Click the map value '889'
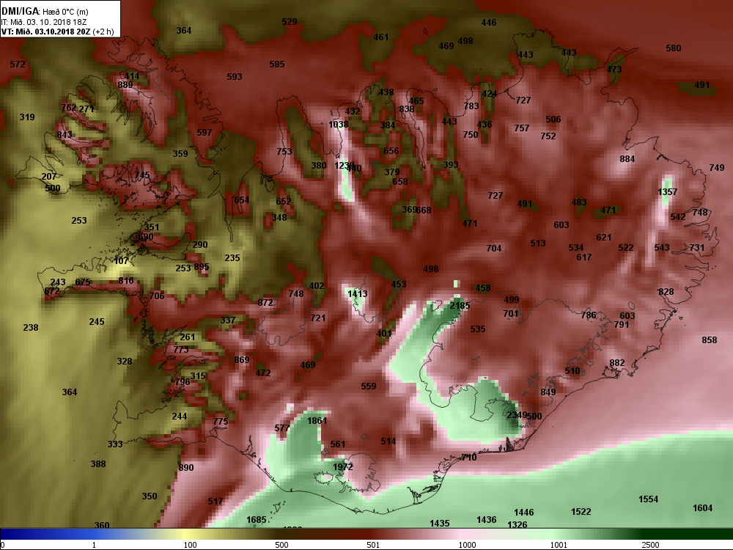The height and width of the screenshot is (550, 733). (x=125, y=85)
